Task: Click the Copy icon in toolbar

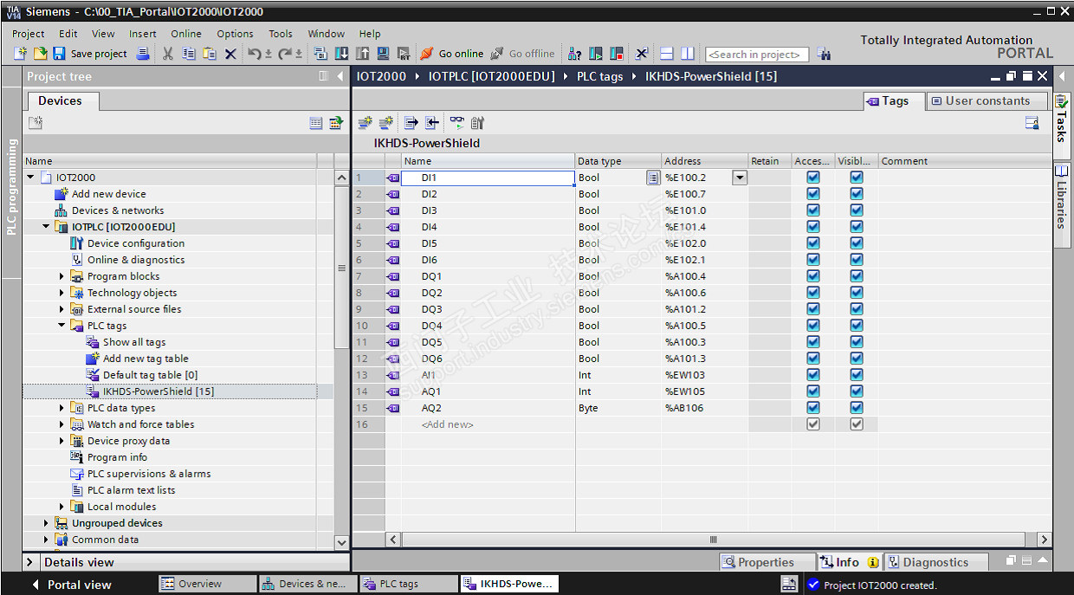Action: click(189, 54)
